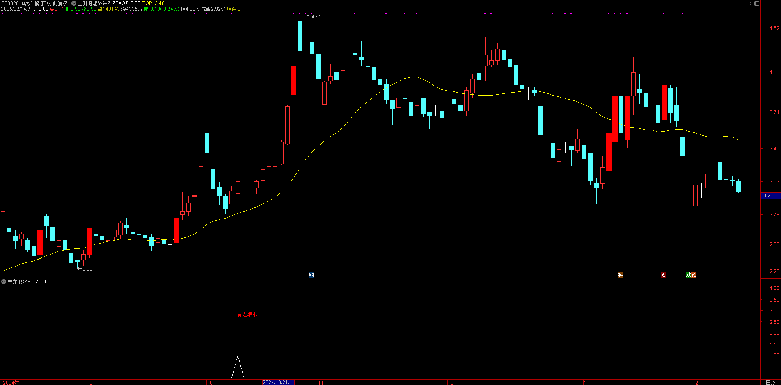Click the 财 financial event marker
Viewport: 781px width, 385px height.
pos(311,275)
